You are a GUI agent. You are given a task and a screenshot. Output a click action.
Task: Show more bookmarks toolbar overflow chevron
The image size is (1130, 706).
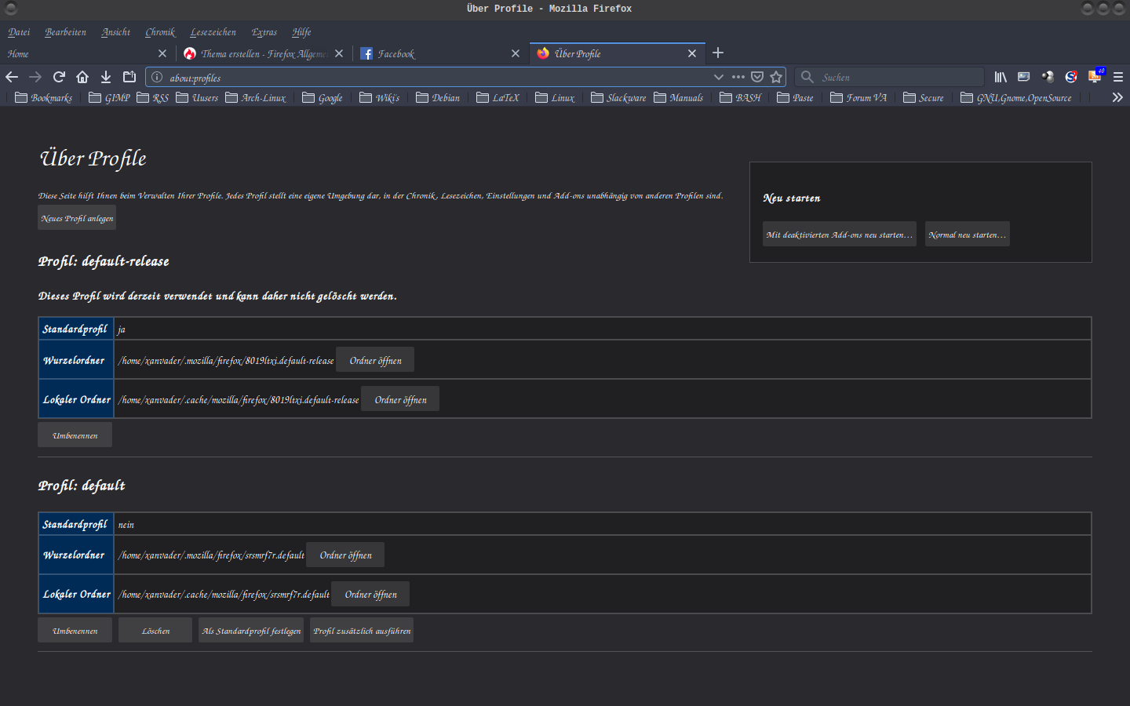tap(1117, 97)
